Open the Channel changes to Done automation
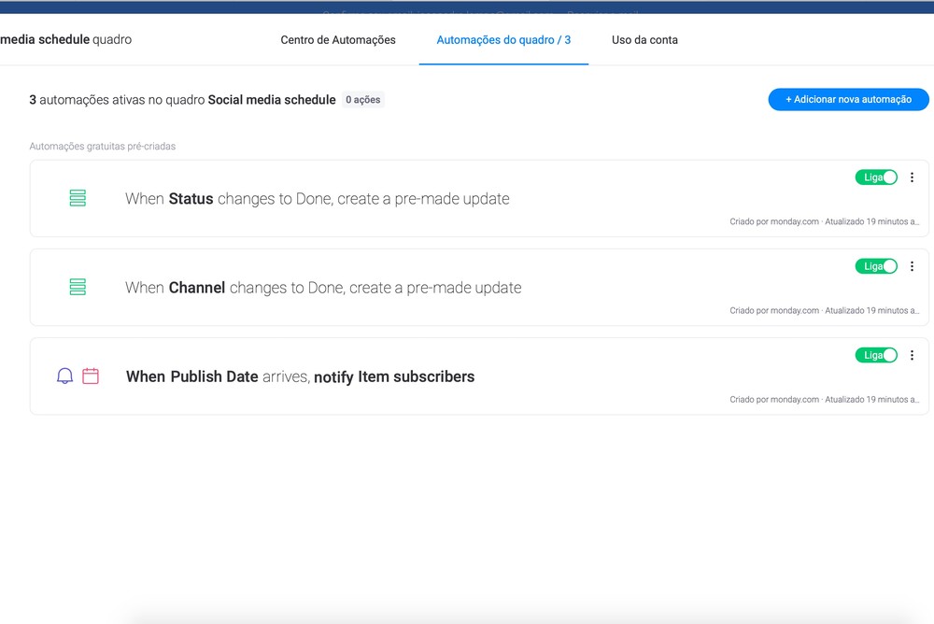934x624 pixels. [x=323, y=288]
